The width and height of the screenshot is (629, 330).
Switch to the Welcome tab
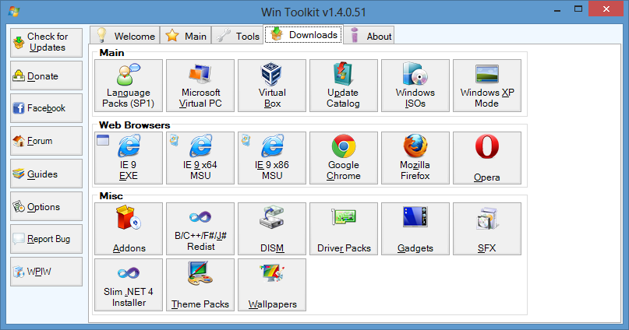tap(125, 36)
